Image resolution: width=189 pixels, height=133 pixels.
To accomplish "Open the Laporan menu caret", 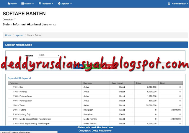I will 71,4.
